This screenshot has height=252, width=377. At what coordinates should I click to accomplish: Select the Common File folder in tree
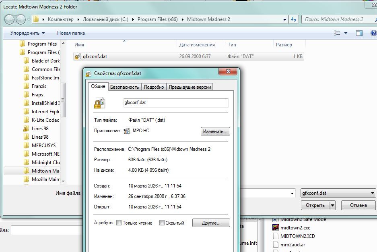point(46,69)
